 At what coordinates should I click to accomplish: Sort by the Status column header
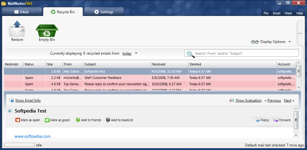coord(34,64)
